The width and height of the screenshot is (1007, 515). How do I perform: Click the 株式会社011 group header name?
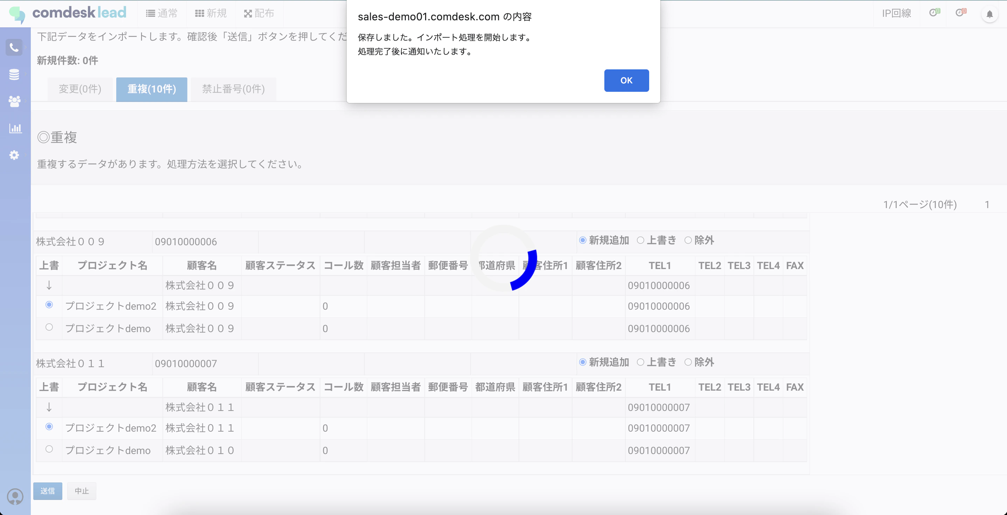(70, 364)
